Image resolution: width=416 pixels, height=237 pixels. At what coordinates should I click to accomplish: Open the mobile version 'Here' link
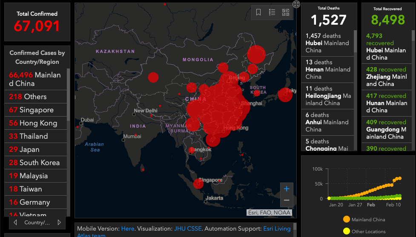click(x=128, y=228)
